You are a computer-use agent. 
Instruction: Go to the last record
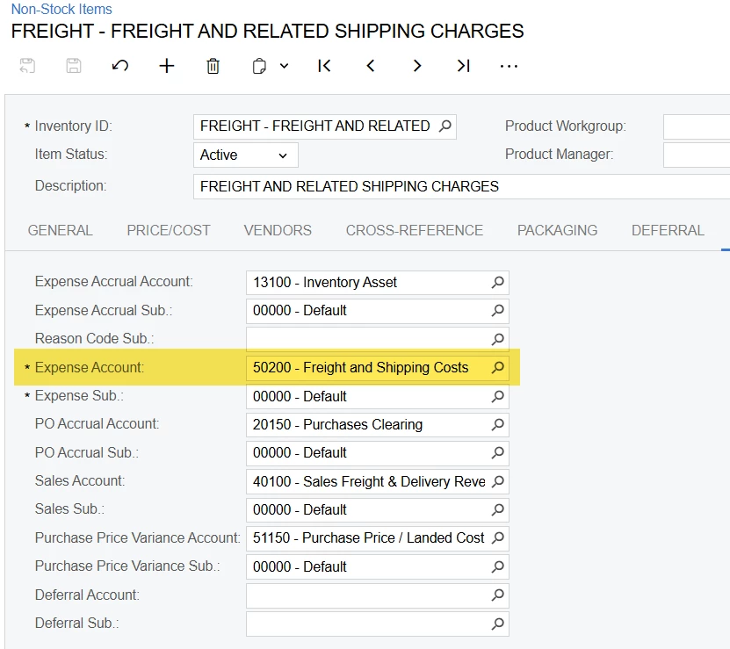463,66
